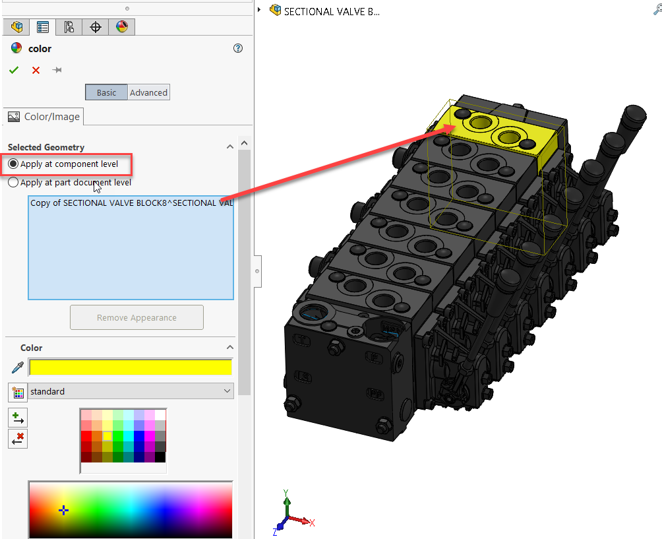
Task: Pick a color with the eyedropper
Action: pyautogui.click(x=17, y=367)
